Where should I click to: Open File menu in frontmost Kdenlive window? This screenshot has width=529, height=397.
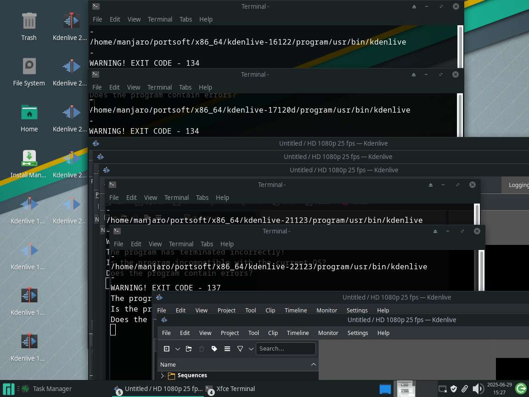click(x=166, y=333)
